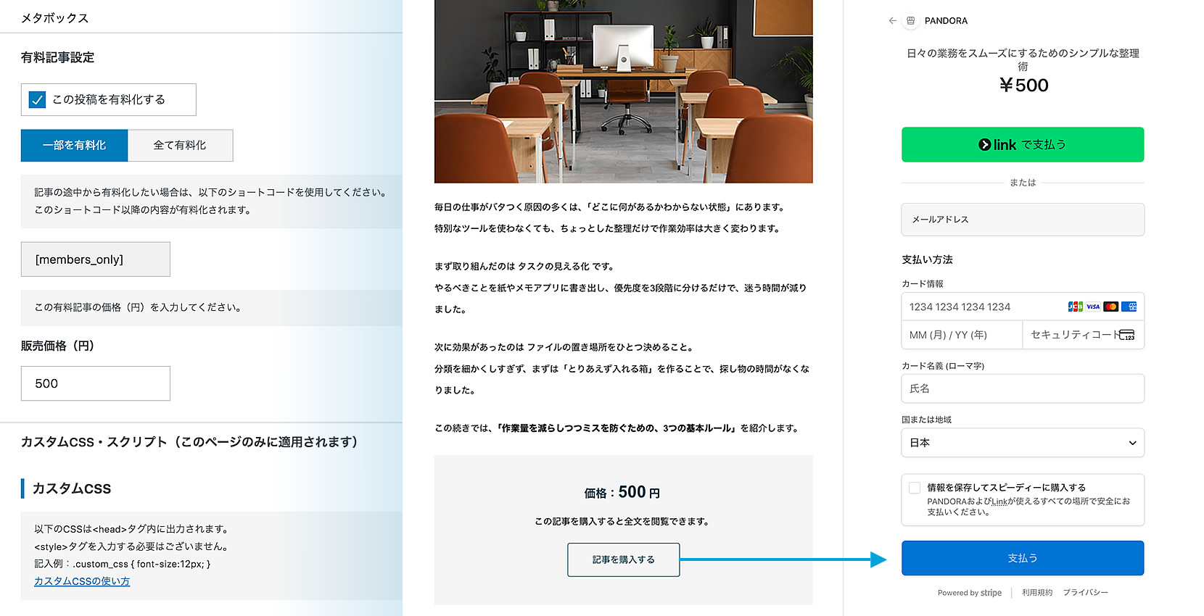
Task: Focus the 氏名 cardholder name field
Action: [x=1023, y=388]
